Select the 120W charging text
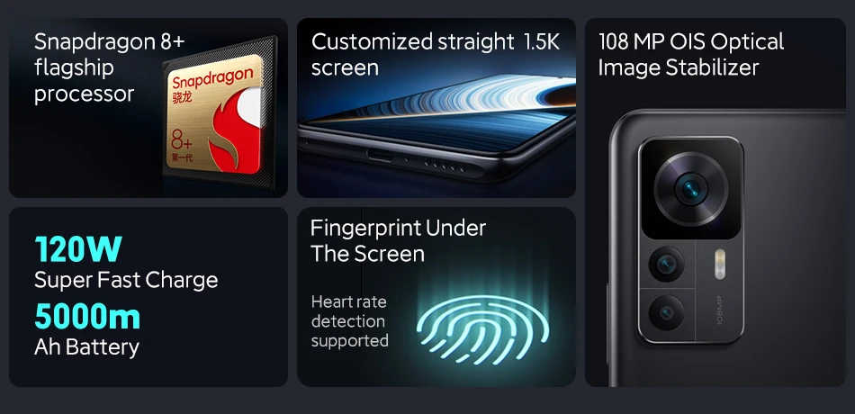This screenshot has height=414, width=855. pos(78,249)
